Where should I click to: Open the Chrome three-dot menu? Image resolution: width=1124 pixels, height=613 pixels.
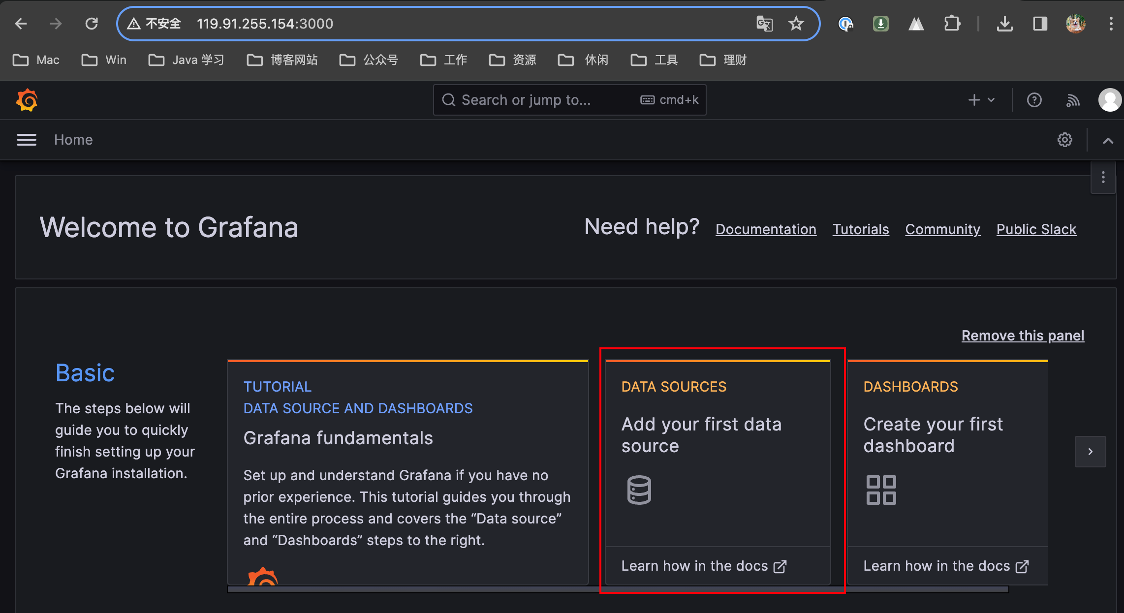(x=1111, y=24)
